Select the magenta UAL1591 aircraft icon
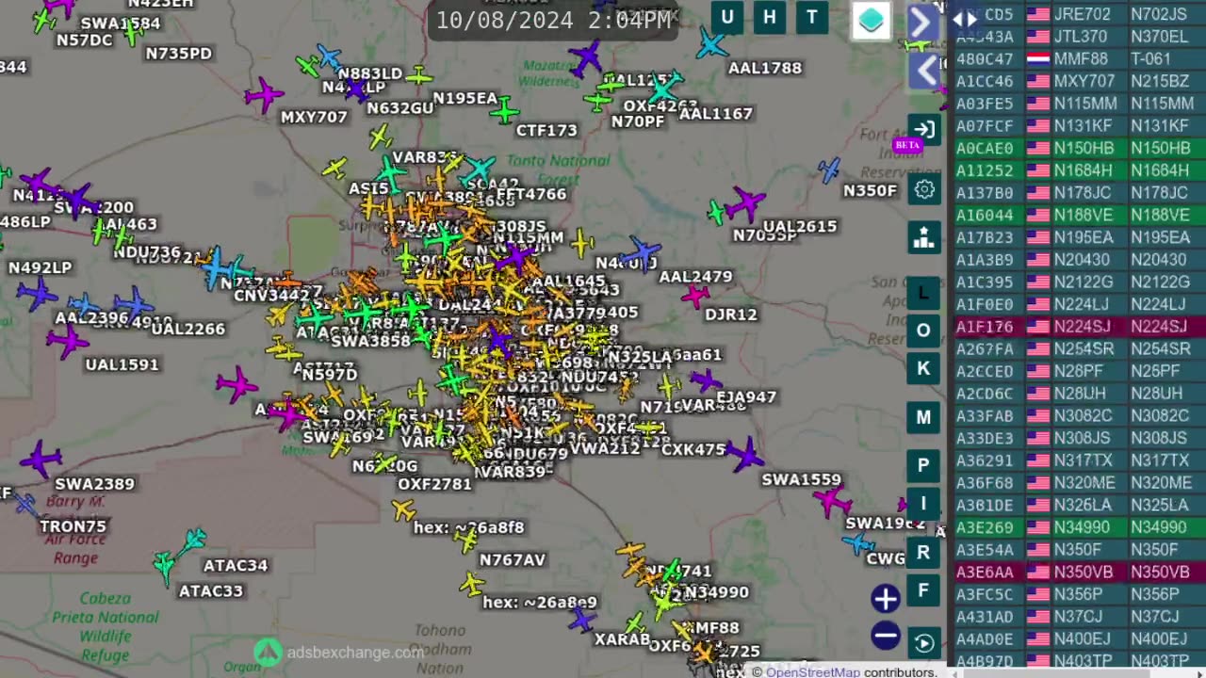Screen dimensions: 1206x678 click(67, 340)
